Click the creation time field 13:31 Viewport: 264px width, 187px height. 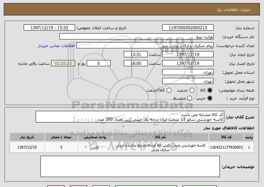(136, 55)
